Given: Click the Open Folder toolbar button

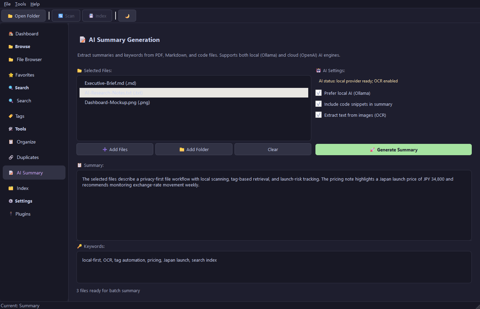Looking at the screenshot, I should pyautogui.click(x=24, y=16).
